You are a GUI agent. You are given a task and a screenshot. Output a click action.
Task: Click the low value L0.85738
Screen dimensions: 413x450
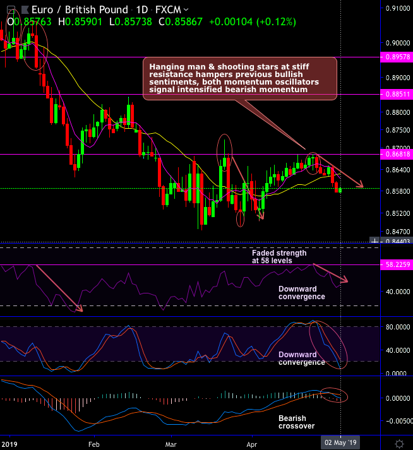(130, 22)
